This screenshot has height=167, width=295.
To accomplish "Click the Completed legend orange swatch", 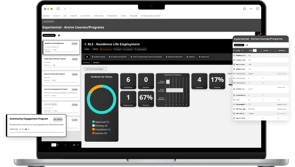I will (93, 129).
